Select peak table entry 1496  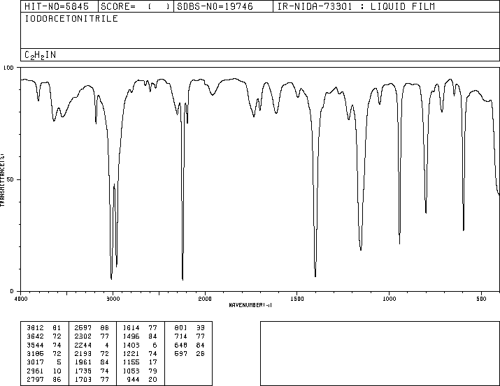click(131, 336)
